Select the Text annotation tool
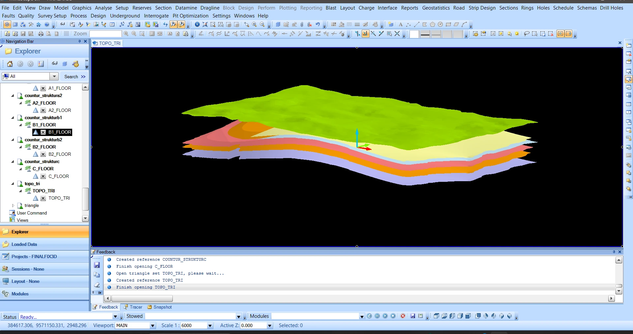 [401, 24]
